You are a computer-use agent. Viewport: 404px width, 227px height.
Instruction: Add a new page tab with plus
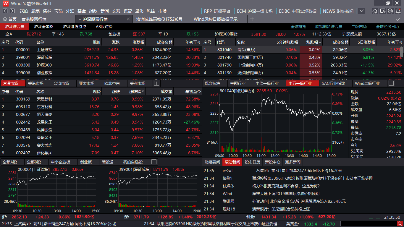(252, 19)
